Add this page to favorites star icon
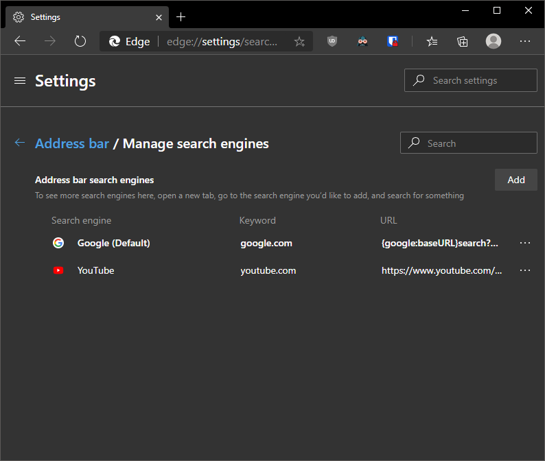The width and height of the screenshot is (545, 461). pos(299,42)
